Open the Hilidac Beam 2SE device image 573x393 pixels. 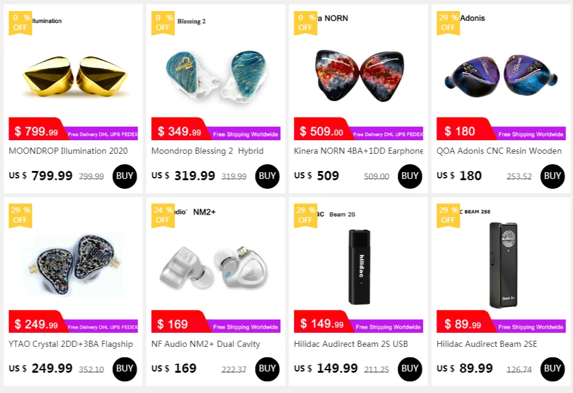point(501,264)
